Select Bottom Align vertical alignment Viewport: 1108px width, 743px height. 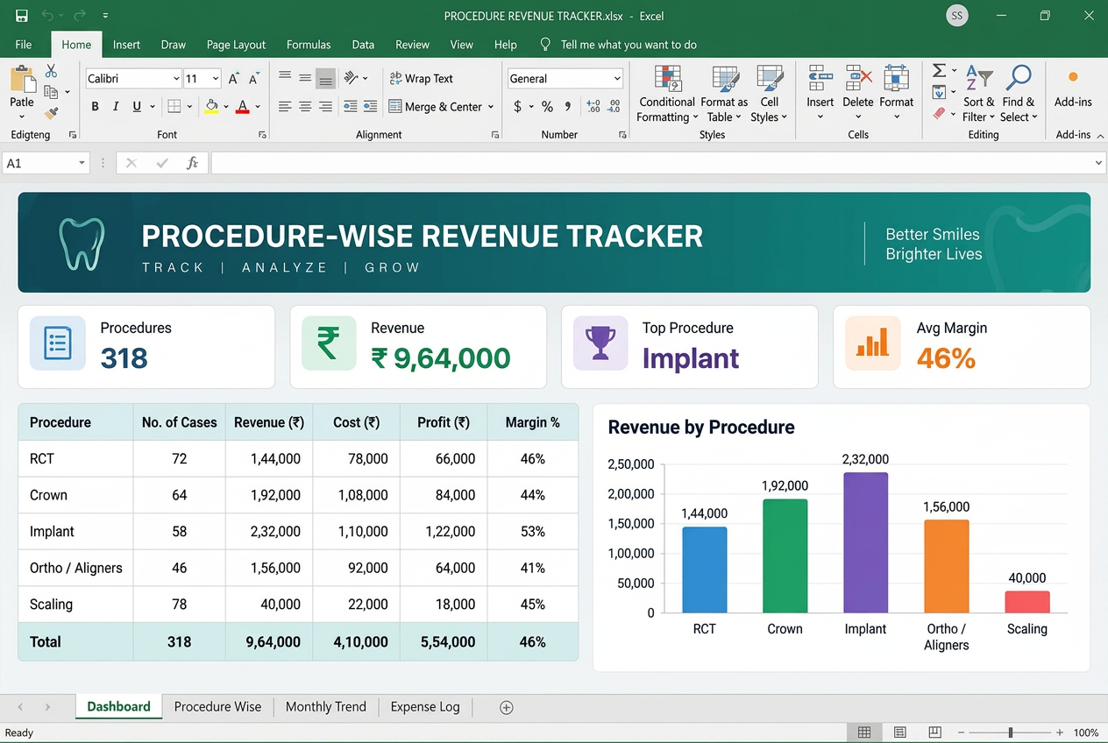pos(325,78)
